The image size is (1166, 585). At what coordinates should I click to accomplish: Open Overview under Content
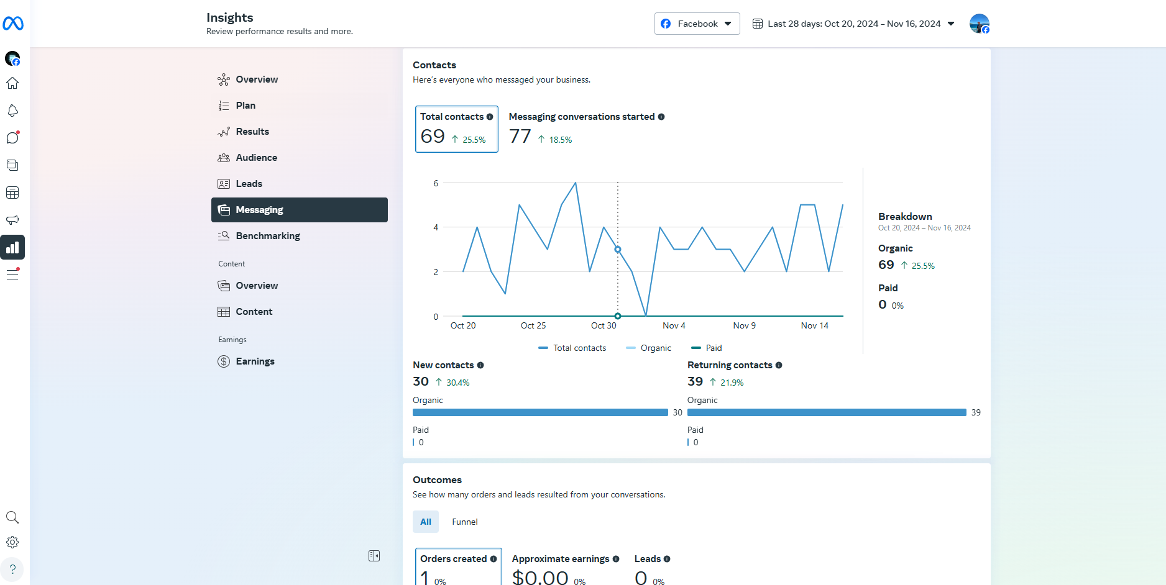click(300, 286)
